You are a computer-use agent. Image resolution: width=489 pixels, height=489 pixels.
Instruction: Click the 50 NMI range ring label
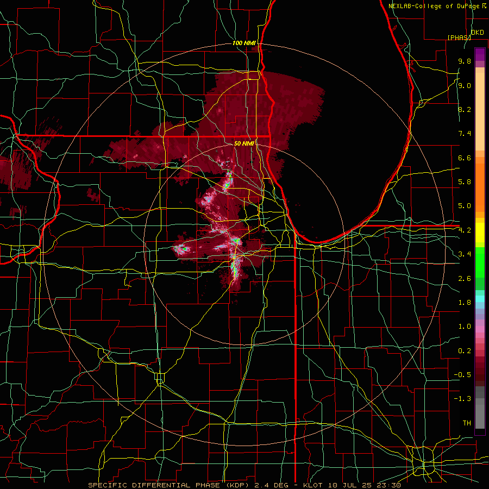pos(244,143)
